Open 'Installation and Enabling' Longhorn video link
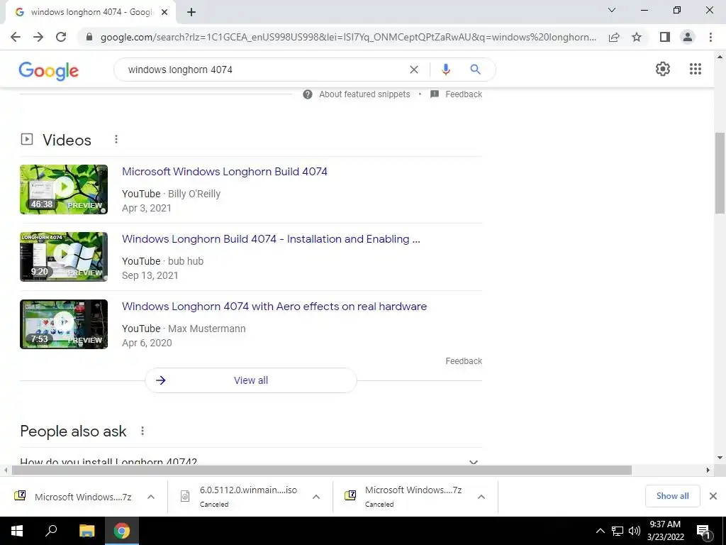The width and height of the screenshot is (726, 545). [271, 239]
